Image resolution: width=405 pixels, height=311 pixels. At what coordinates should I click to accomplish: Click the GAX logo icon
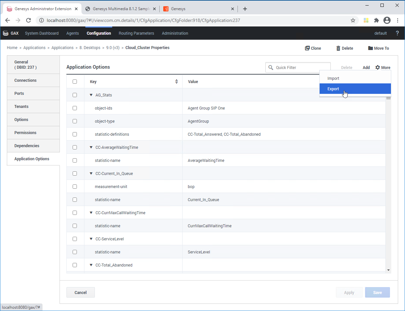tap(6, 33)
